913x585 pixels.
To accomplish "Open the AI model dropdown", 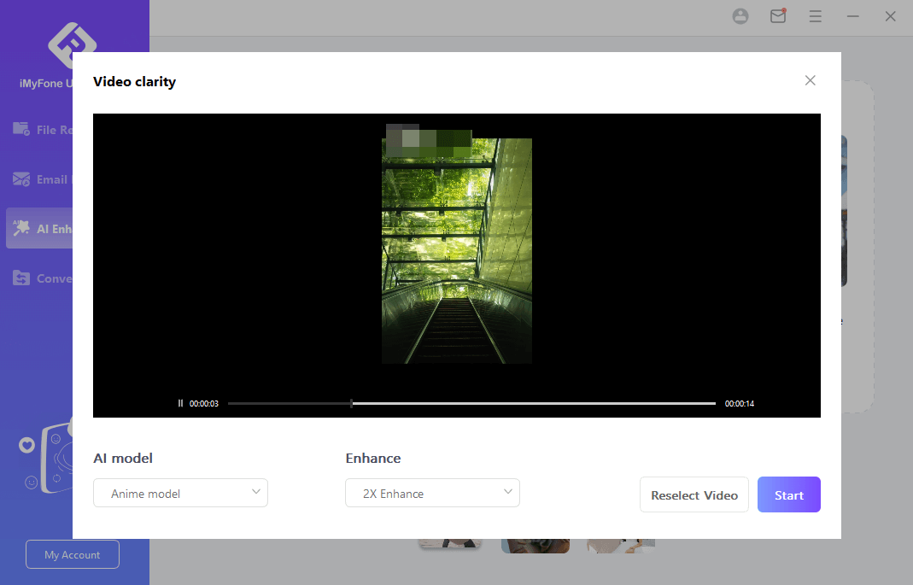I will point(180,493).
